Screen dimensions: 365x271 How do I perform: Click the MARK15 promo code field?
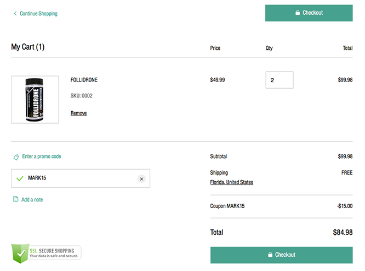[x=81, y=178]
